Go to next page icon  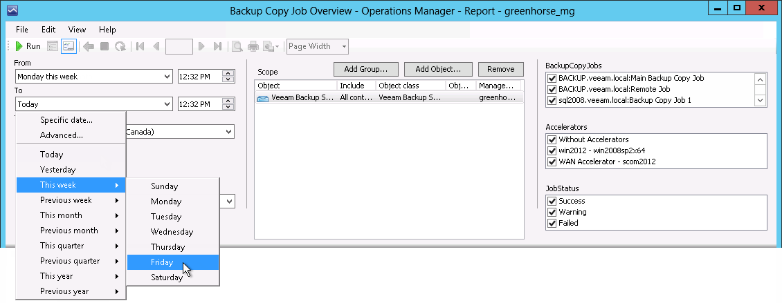201,46
